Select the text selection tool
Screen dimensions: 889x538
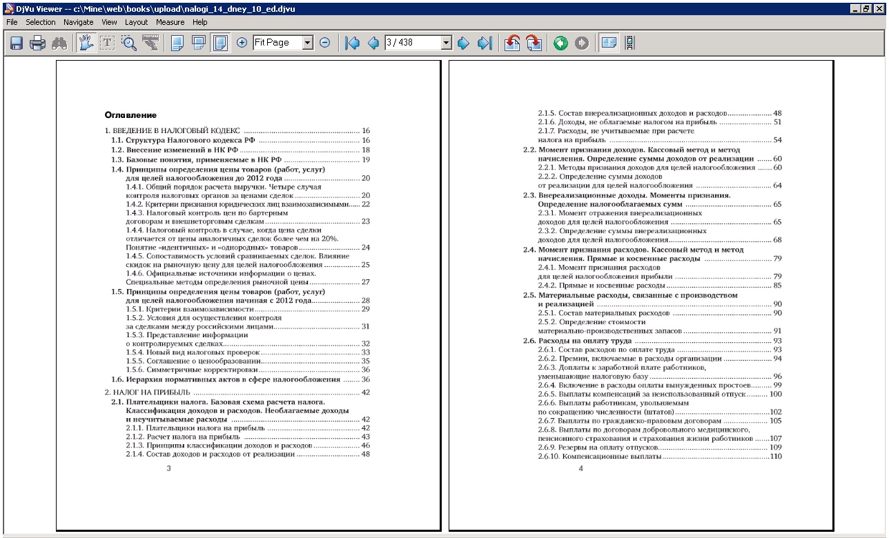tap(108, 43)
